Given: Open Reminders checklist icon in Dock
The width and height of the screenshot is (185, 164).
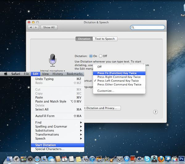Looking at the screenshot, I should point(72,159).
